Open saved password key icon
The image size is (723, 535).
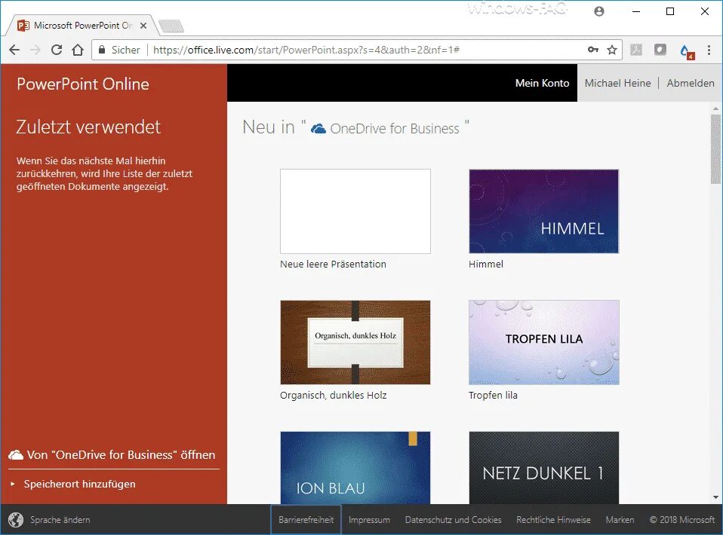tap(593, 50)
